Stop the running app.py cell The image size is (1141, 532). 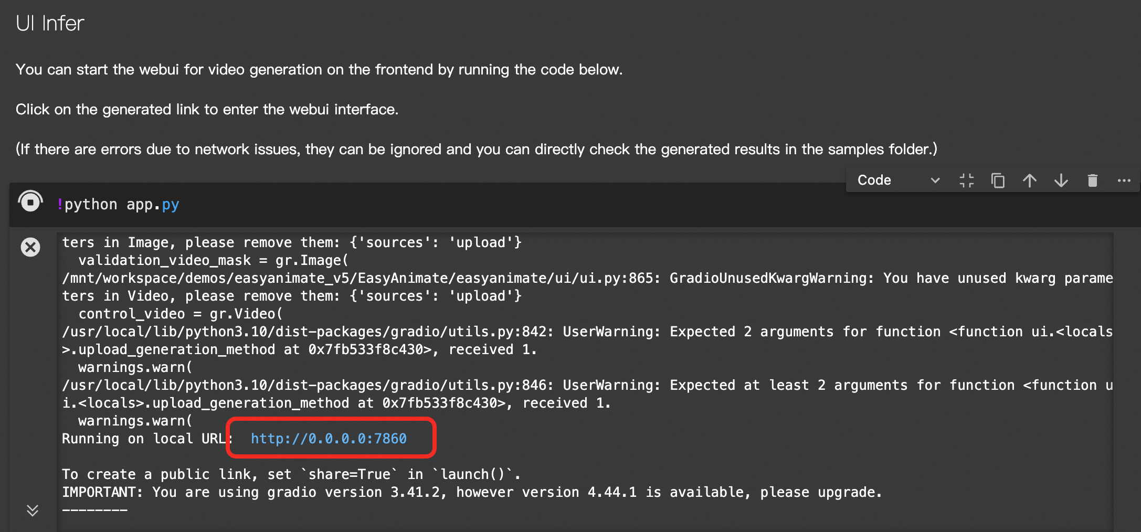30,202
